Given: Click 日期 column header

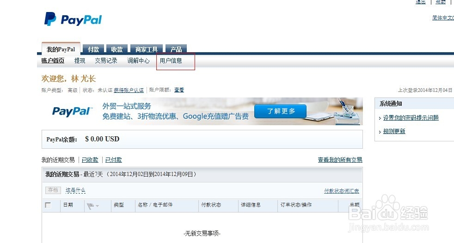Looking at the screenshot, I should tap(68, 205).
